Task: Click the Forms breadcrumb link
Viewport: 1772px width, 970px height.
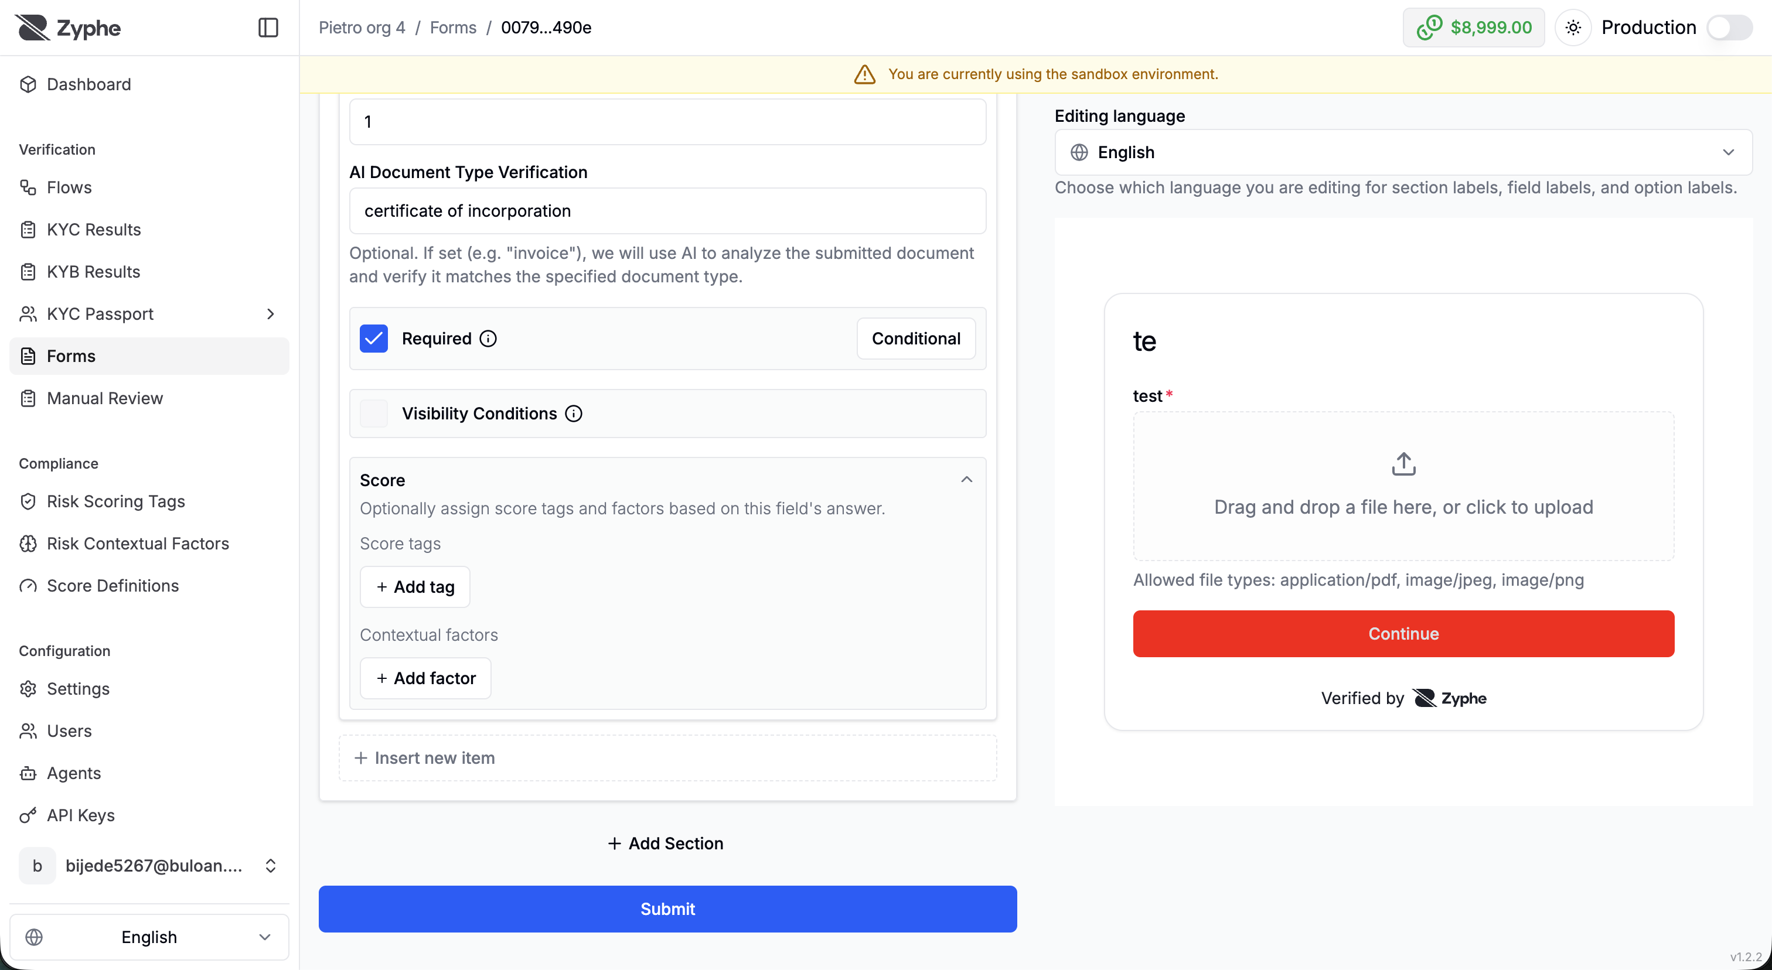Action: pyautogui.click(x=452, y=28)
